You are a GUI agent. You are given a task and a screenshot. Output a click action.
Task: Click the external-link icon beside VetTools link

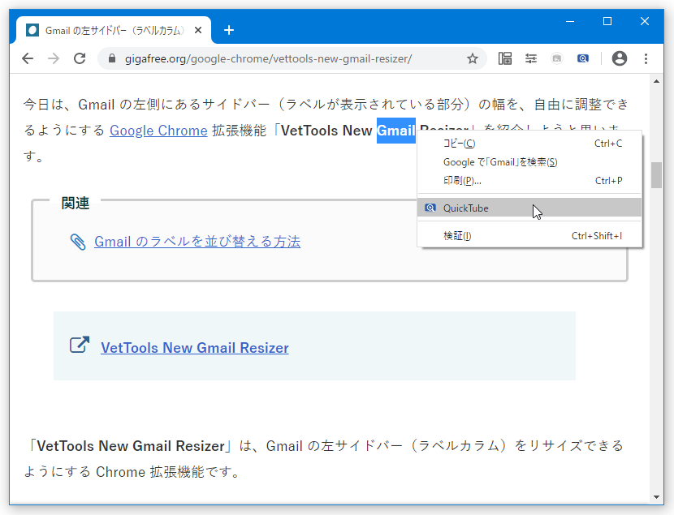[x=80, y=345]
